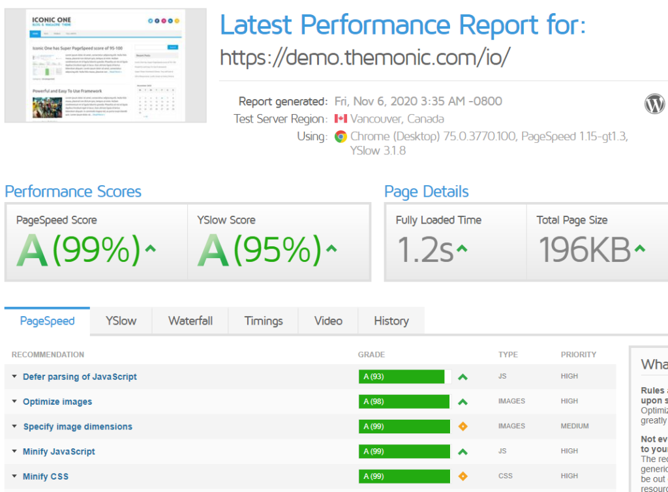Expand the Defer parsing of JavaScript row
The image size is (668, 492).
pyautogui.click(x=14, y=376)
